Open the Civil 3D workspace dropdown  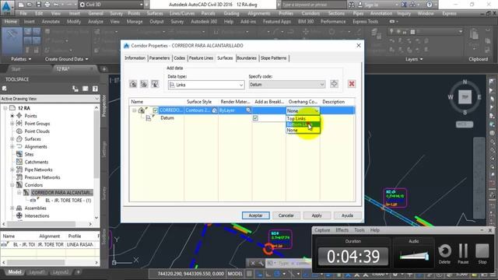coord(111,5)
